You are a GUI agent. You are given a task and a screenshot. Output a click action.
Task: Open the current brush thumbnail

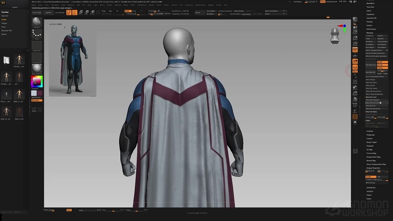tap(37, 23)
